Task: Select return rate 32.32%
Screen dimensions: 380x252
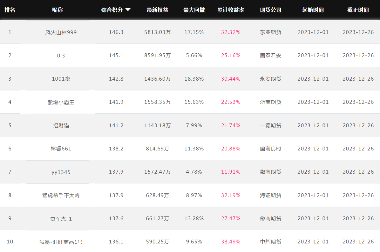Action: click(x=231, y=32)
